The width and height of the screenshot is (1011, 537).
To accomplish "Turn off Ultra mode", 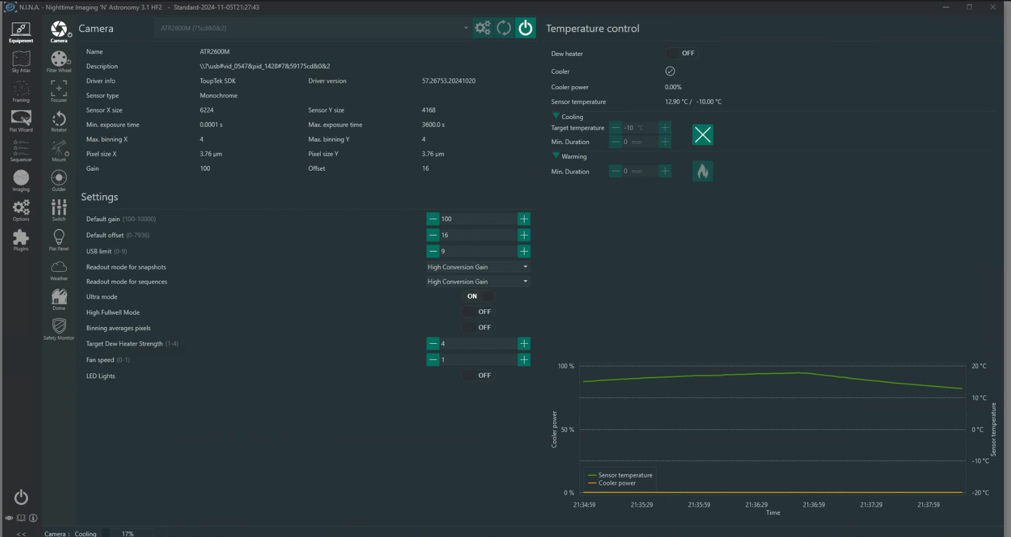I will coord(479,296).
